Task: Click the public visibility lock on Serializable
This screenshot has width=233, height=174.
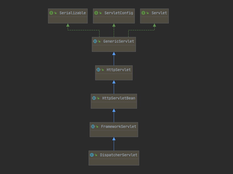Action: [55, 13]
